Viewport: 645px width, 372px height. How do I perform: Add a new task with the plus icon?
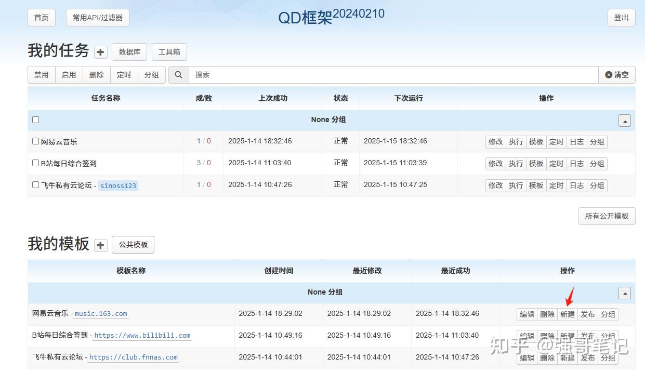(x=100, y=52)
